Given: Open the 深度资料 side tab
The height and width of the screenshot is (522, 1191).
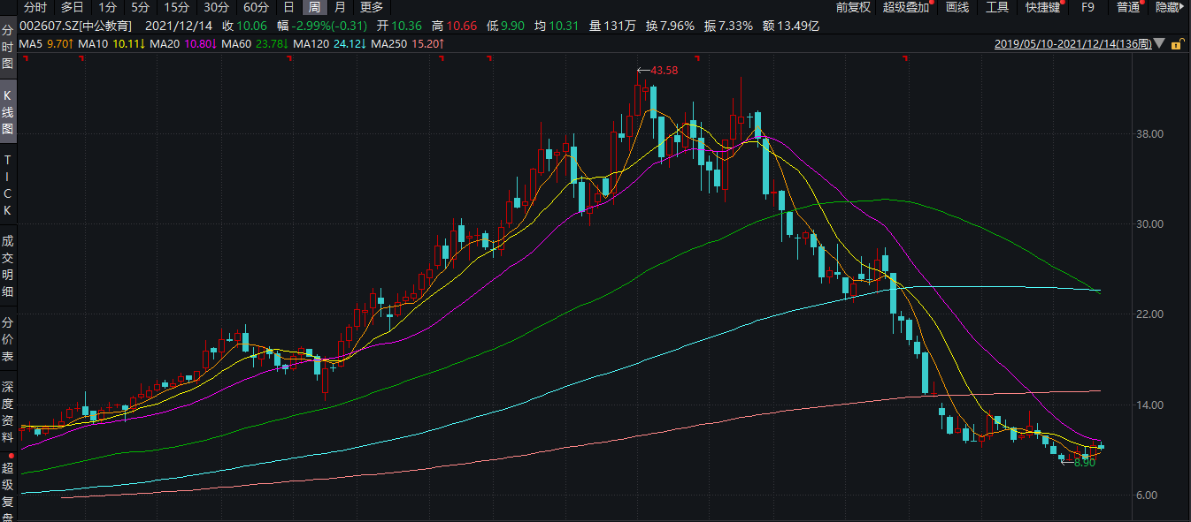Looking at the screenshot, I should click(8, 412).
